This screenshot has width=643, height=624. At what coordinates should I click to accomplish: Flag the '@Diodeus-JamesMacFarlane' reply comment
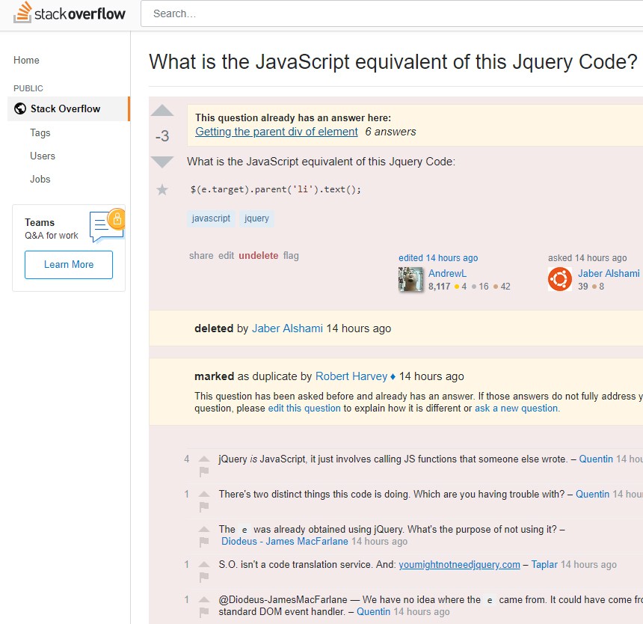[x=204, y=613]
